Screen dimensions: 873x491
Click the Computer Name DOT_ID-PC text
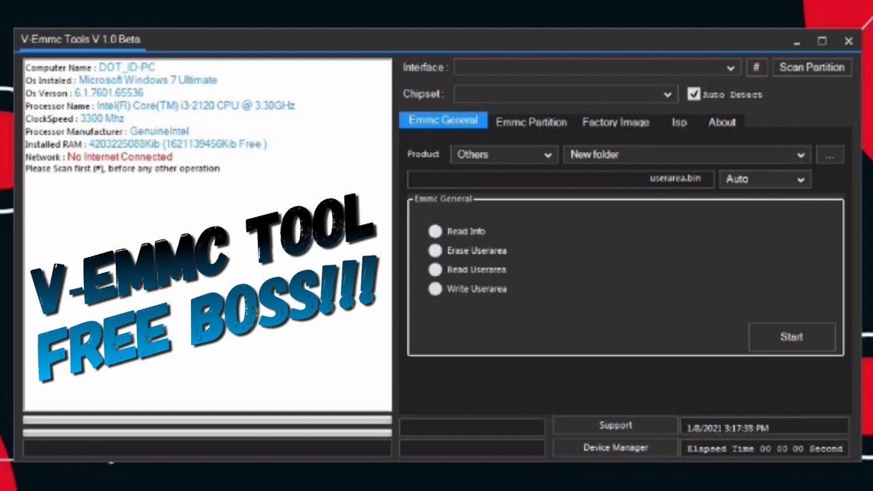[90, 68]
